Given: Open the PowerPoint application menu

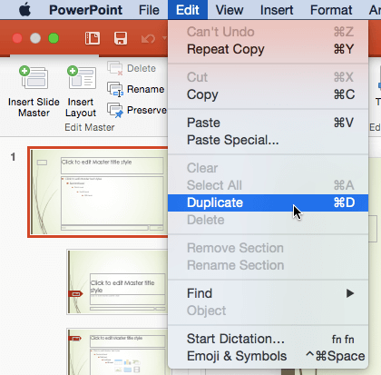Looking at the screenshot, I should click(85, 10).
